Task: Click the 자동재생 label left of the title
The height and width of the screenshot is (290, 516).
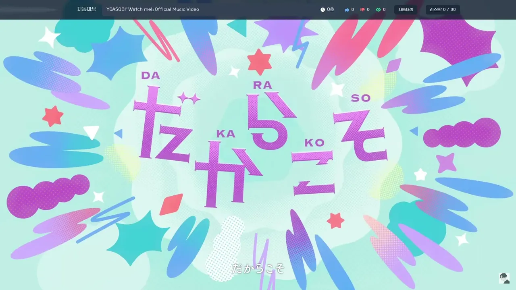Action: (x=87, y=9)
